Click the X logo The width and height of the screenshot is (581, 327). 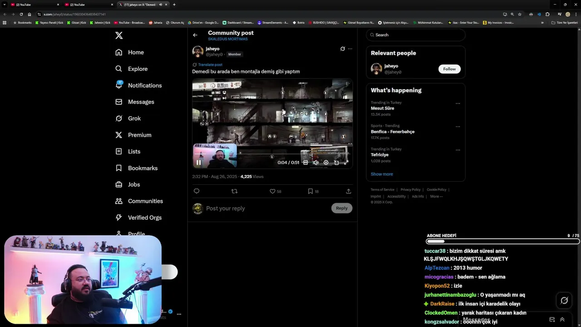pos(119,35)
